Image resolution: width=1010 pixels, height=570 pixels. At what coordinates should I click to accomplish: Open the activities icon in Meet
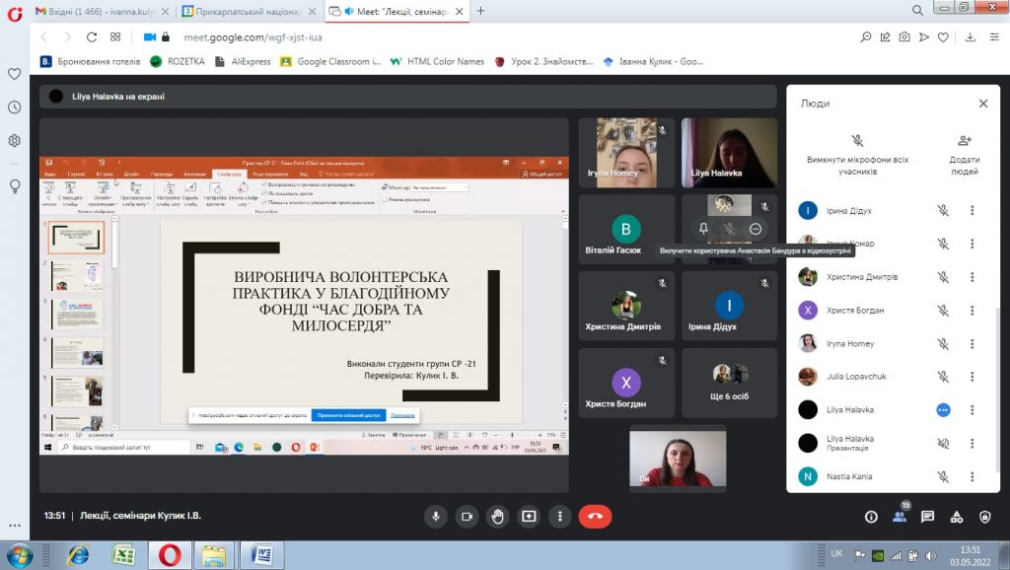tap(956, 516)
